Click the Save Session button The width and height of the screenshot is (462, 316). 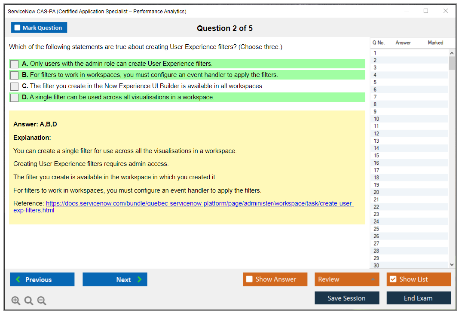(347, 298)
